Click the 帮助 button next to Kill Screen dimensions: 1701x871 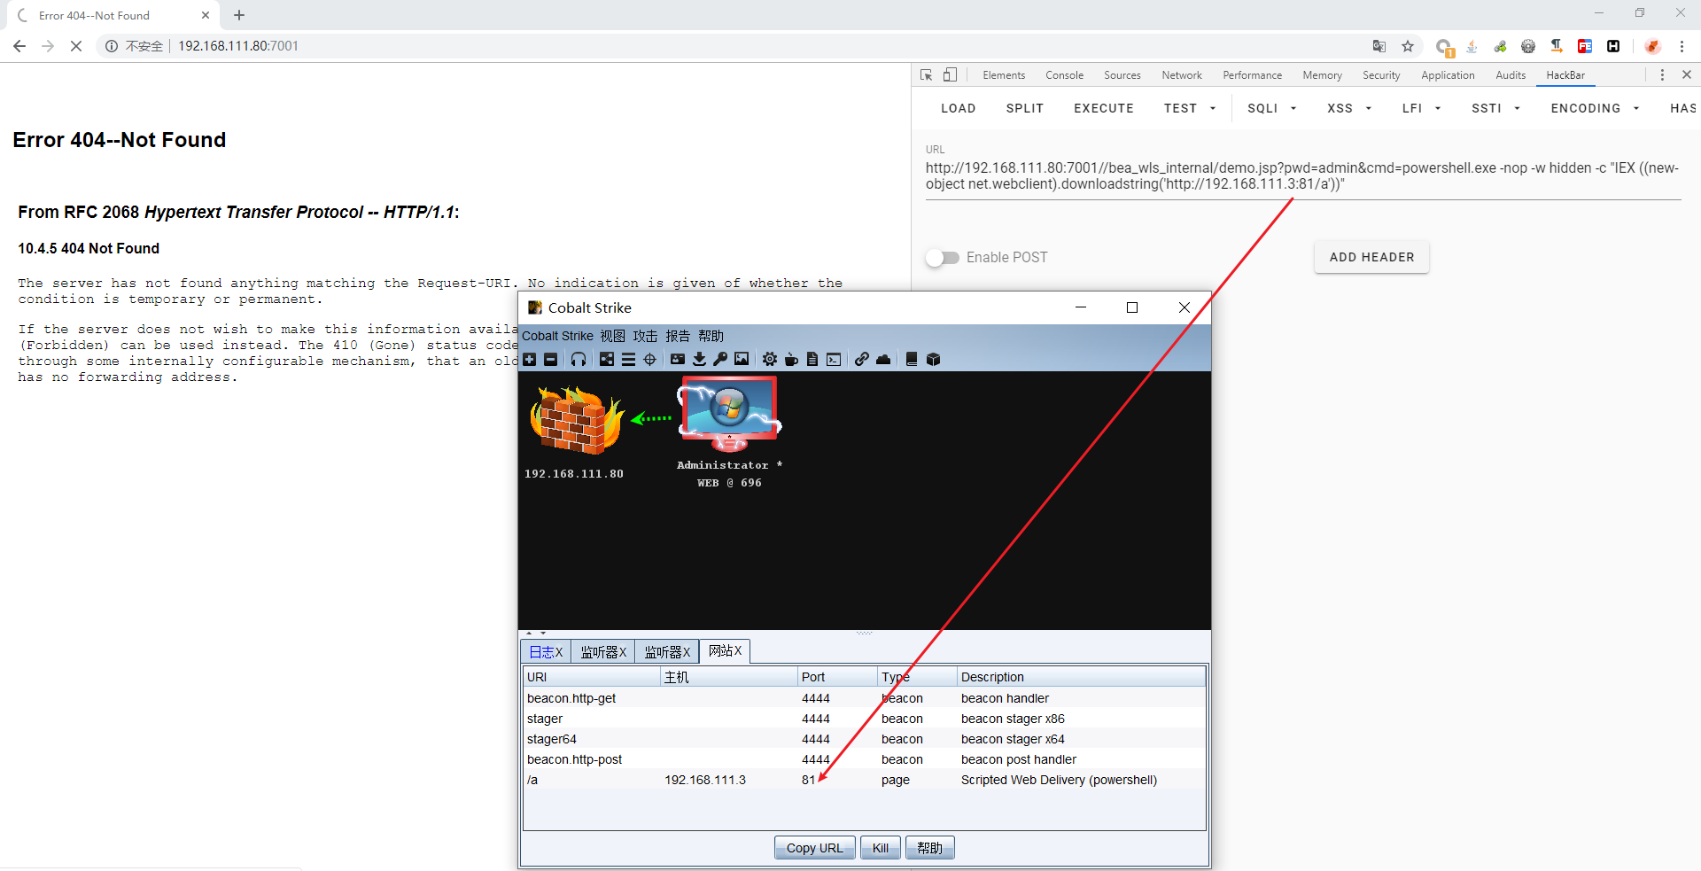929,848
